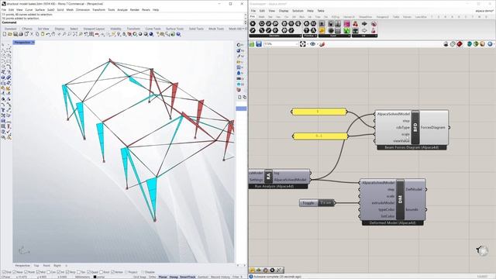Click magenta panel icon in Grasshopper ribbon

[x=346, y=24]
